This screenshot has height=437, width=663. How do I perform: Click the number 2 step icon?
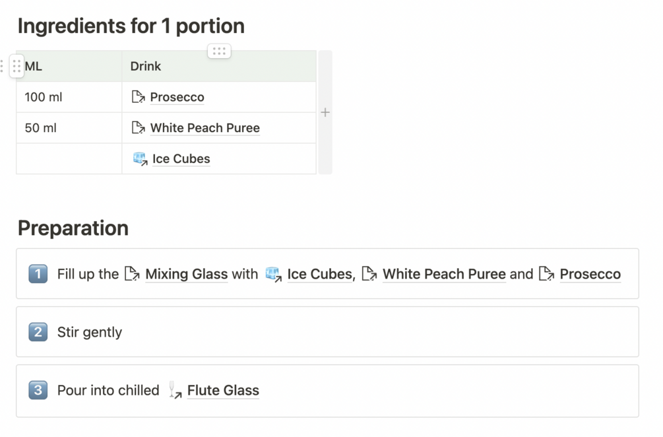point(38,331)
